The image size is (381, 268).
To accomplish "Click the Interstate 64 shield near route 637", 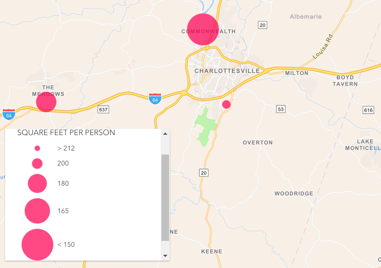I will (x=155, y=98).
